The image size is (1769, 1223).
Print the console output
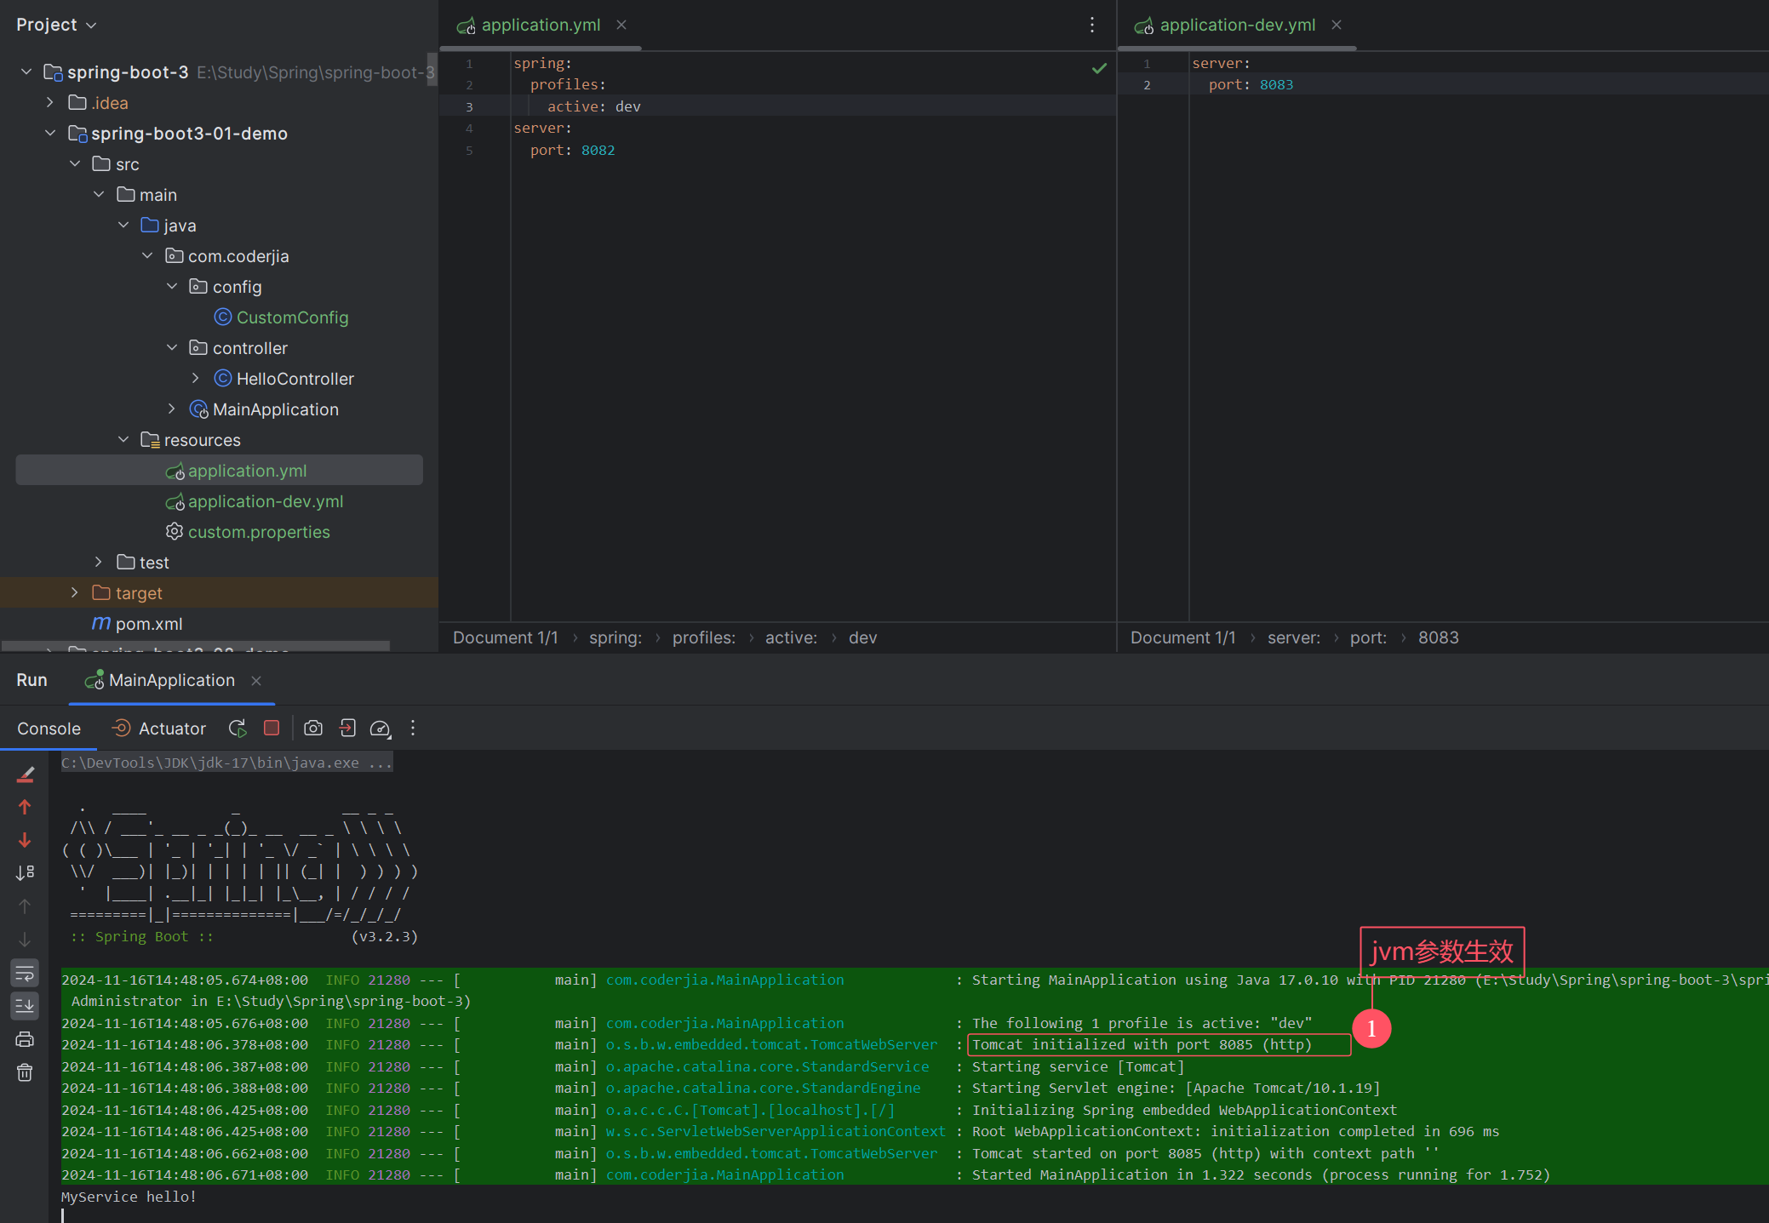pyautogui.click(x=26, y=1039)
